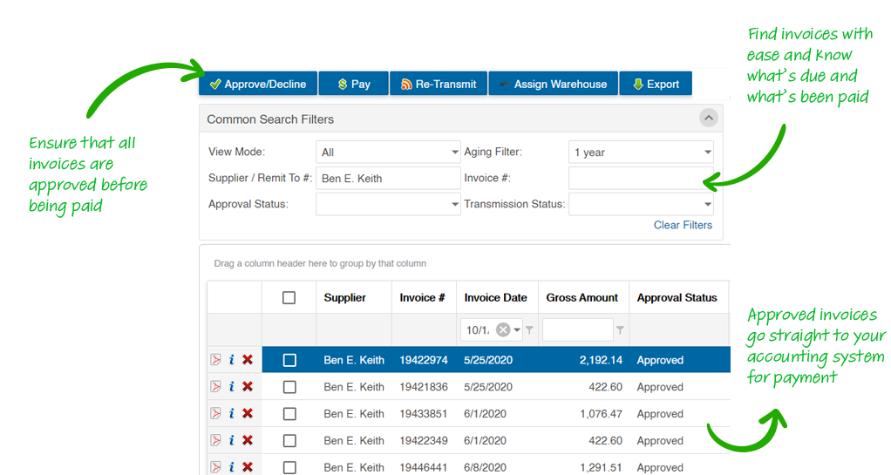Open the Aging Filter dropdown

click(641, 153)
